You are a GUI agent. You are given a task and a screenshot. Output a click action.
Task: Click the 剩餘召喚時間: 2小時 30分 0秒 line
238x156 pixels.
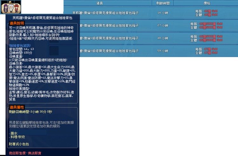tap(30, 112)
